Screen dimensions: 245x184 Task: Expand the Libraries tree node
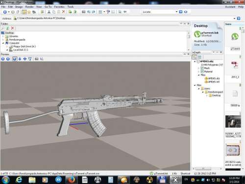(3, 36)
